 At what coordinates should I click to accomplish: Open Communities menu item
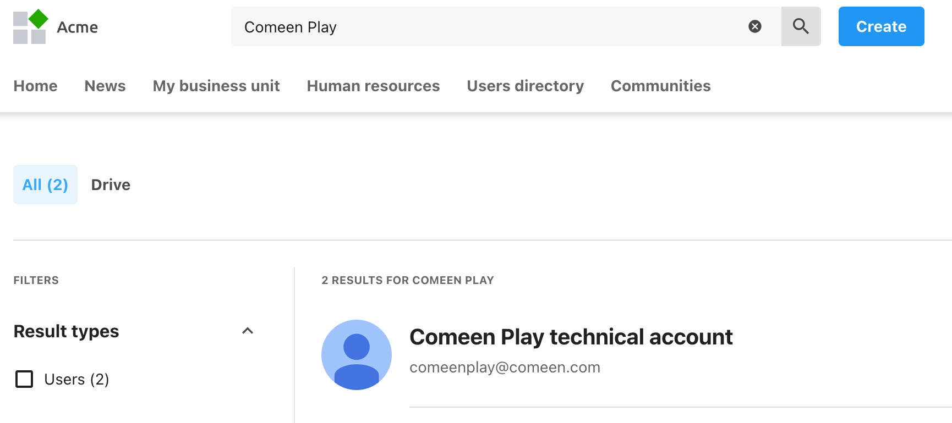click(x=660, y=86)
